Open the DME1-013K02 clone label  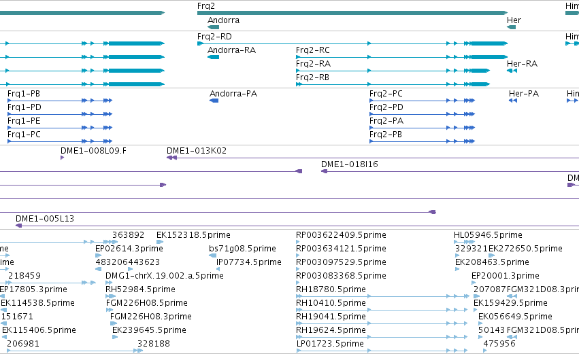(x=197, y=151)
